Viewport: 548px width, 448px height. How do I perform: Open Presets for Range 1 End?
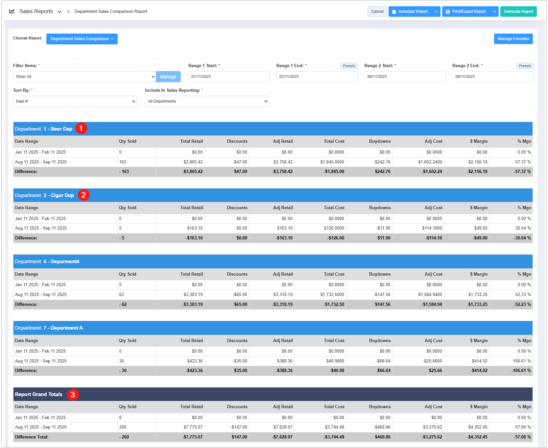pyautogui.click(x=348, y=66)
